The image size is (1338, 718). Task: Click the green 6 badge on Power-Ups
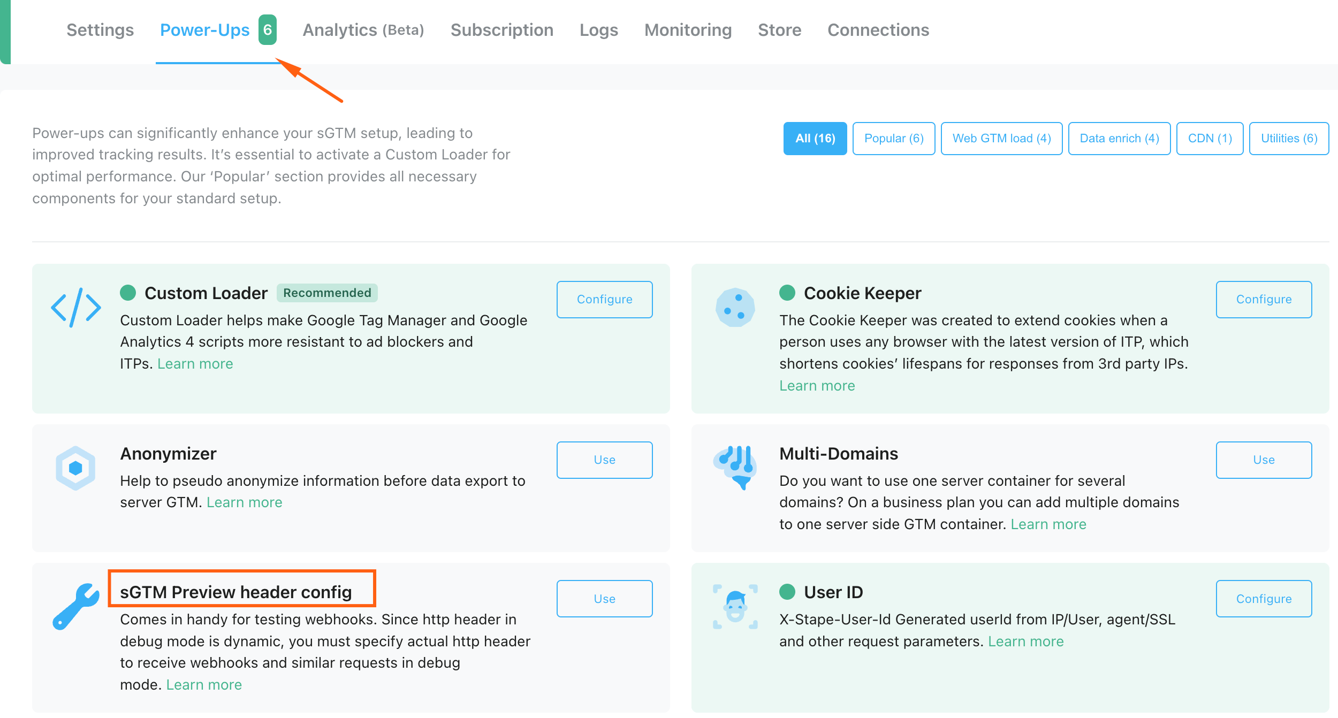pos(268,30)
